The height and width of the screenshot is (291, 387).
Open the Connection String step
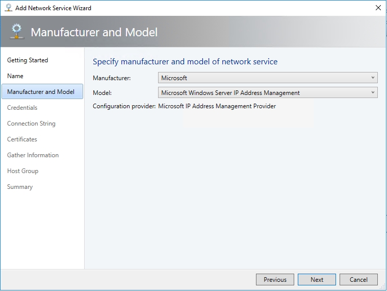[x=31, y=123]
